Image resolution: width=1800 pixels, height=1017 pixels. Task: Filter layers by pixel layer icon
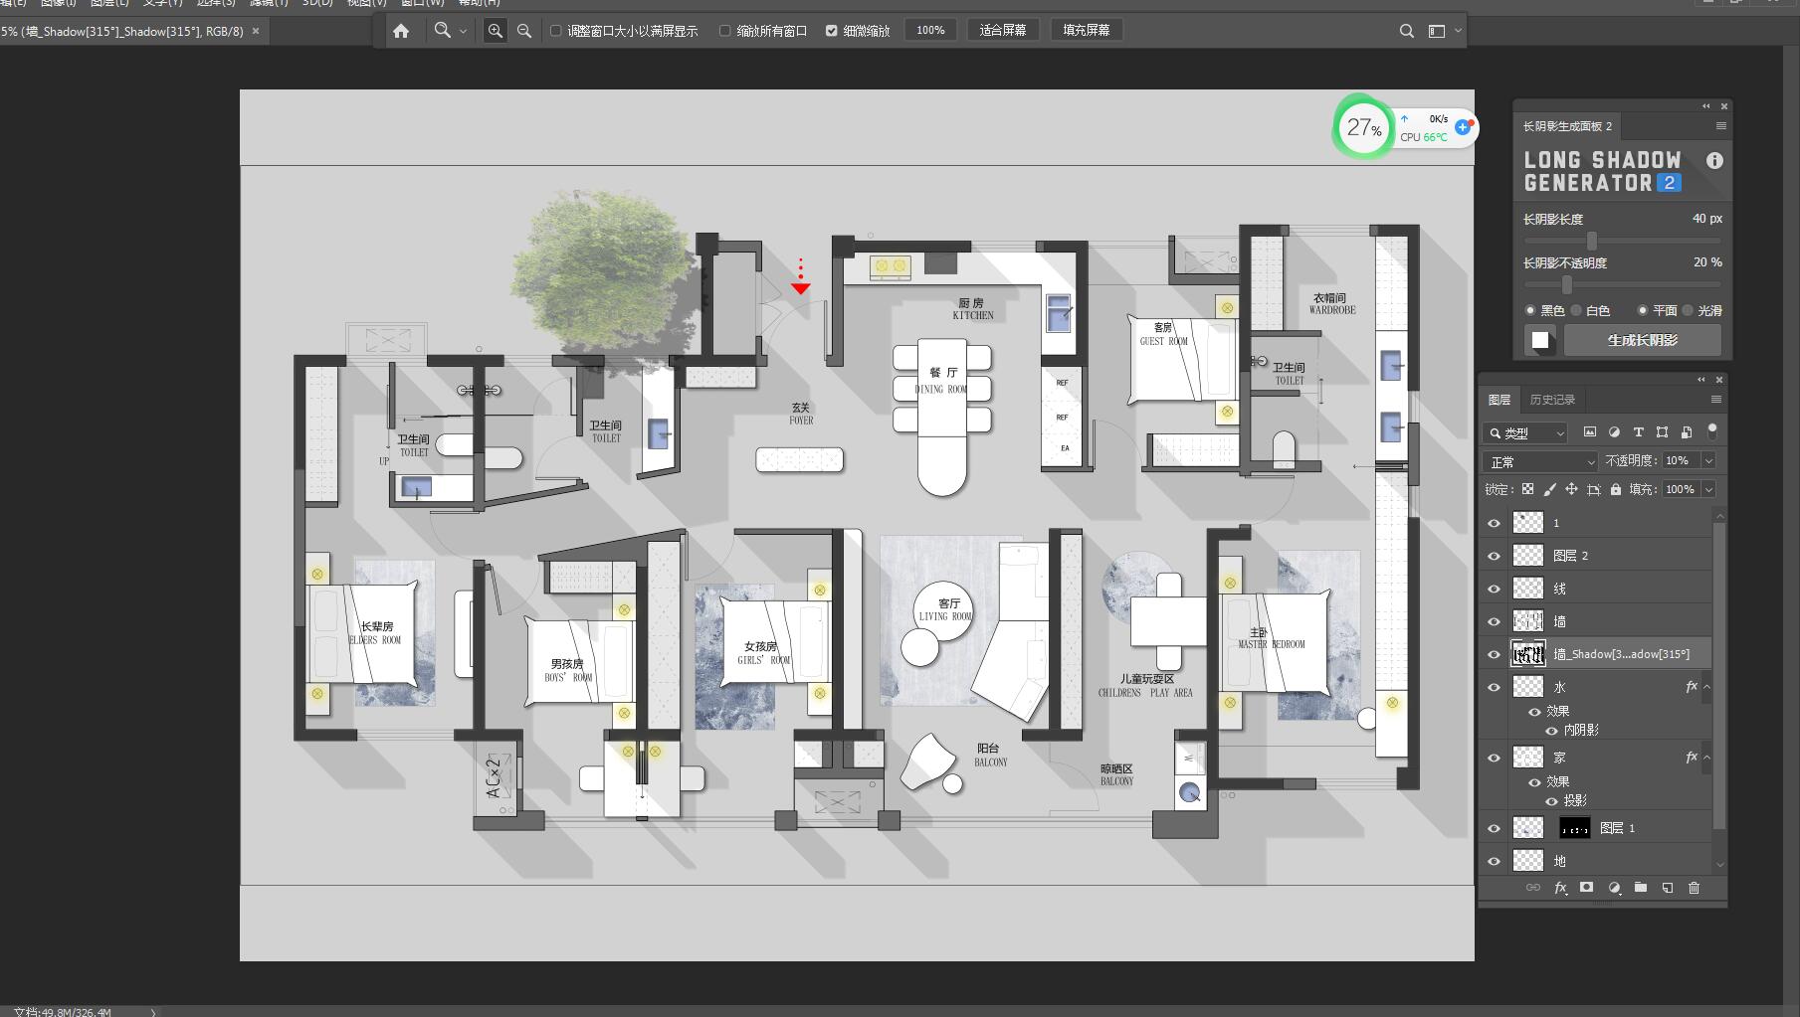point(1589,432)
